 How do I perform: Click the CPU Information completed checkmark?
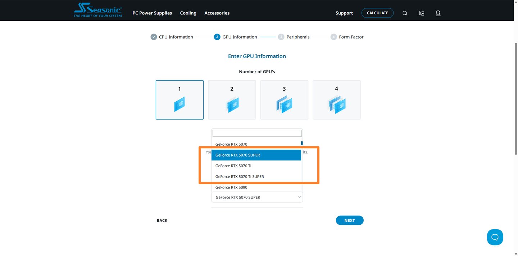(x=154, y=37)
